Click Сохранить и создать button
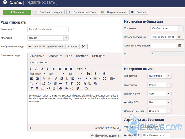 [x=82, y=12]
